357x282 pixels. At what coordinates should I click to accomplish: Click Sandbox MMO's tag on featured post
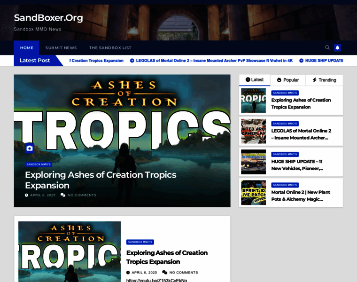coord(39,164)
